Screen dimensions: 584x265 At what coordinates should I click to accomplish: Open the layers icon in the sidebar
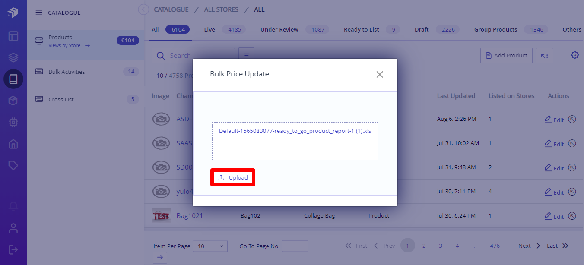click(x=13, y=57)
